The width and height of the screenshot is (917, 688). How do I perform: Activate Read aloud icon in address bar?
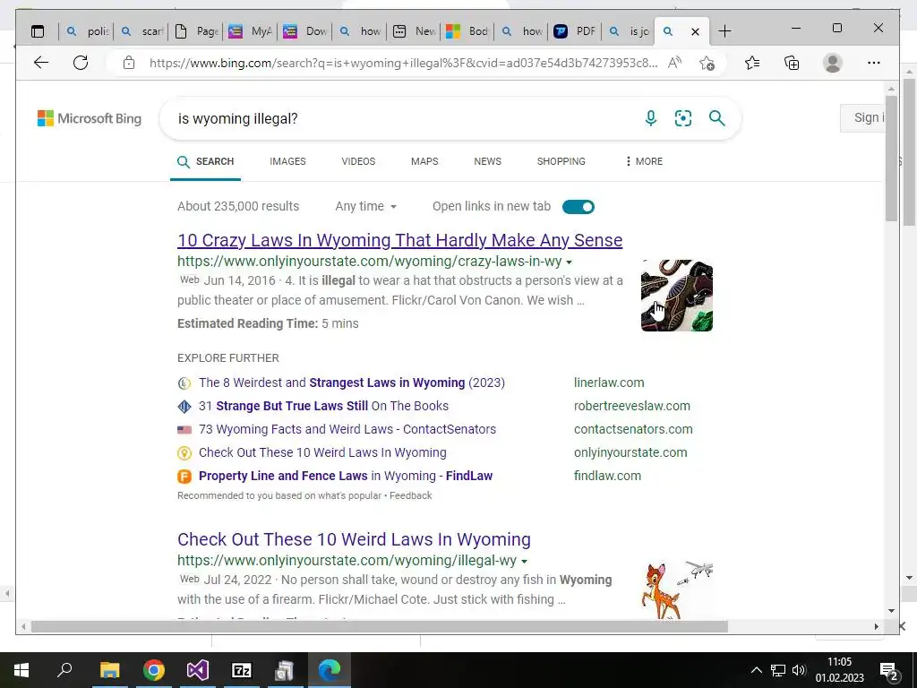coord(674,63)
